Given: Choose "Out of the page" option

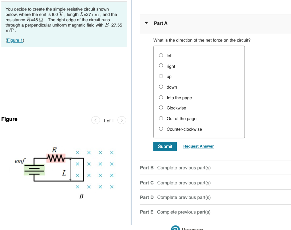Looking at the screenshot, I should point(161,118).
